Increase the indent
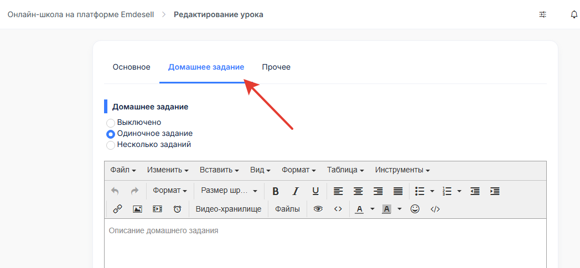Image resolution: width=580 pixels, height=268 pixels. pyautogui.click(x=495, y=191)
